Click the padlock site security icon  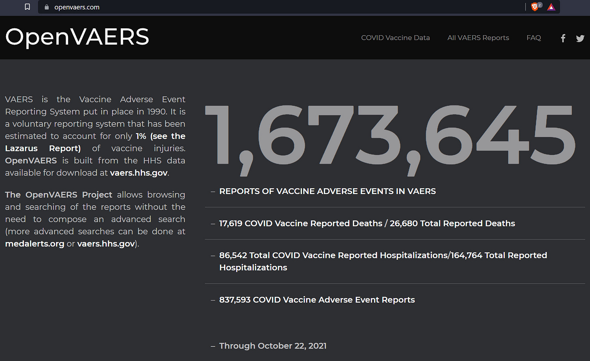pyautogui.click(x=46, y=7)
